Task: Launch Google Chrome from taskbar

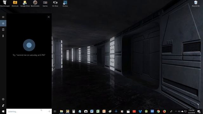Action: pyautogui.click(x=158, y=111)
